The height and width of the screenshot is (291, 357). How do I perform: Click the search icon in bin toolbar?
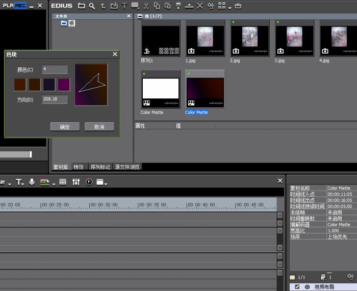[x=92, y=6]
